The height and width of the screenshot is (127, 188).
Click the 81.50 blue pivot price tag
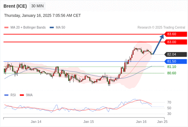click(x=175, y=61)
